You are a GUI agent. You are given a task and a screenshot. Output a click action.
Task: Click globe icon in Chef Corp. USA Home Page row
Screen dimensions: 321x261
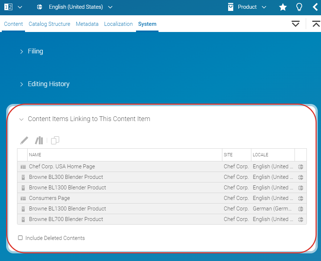pyautogui.click(x=301, y=167)
